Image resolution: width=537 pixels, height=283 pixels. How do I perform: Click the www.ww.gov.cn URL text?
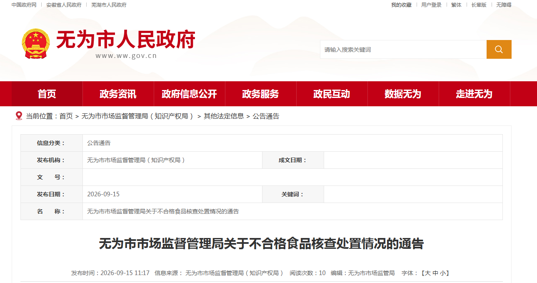click(x=126, y=56)
